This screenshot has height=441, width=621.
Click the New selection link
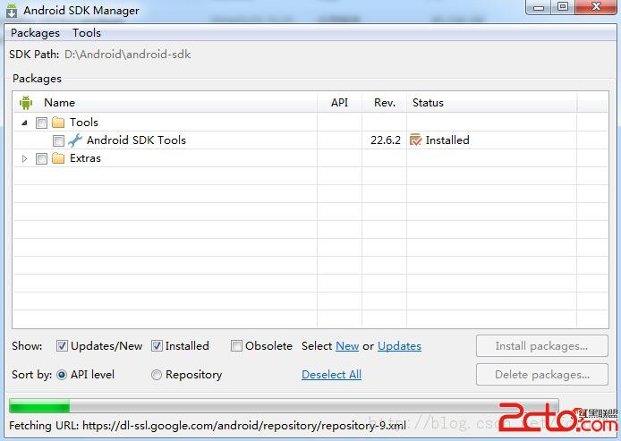[347, 346]
